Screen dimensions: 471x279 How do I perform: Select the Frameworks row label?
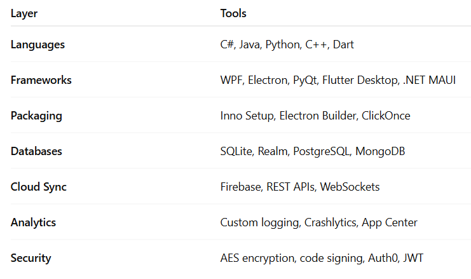(41, 80)
